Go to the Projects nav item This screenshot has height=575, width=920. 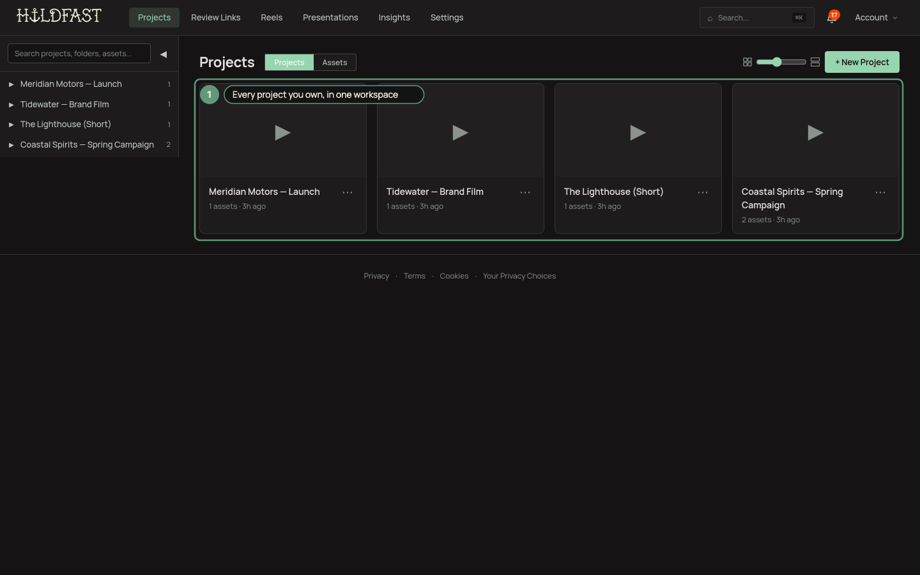(x=154, y=17)
